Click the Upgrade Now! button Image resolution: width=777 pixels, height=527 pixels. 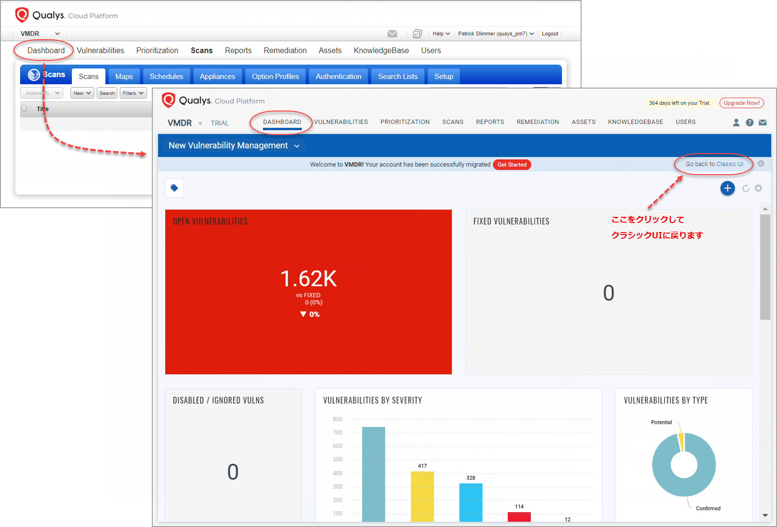pos(742,103)
